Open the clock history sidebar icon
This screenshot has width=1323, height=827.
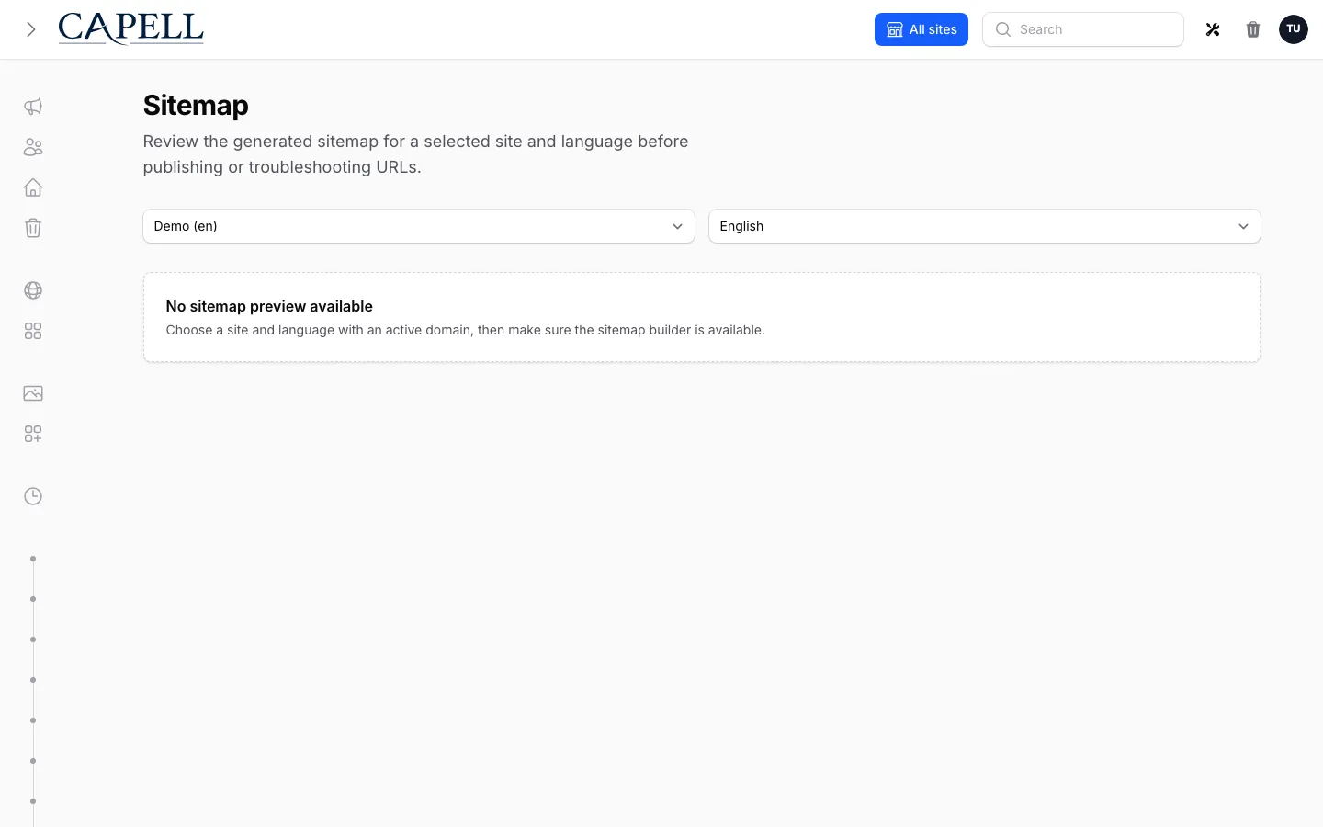pos(33,496)
